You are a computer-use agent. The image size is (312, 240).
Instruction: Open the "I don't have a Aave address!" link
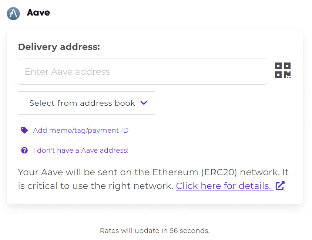pos(81,151)
